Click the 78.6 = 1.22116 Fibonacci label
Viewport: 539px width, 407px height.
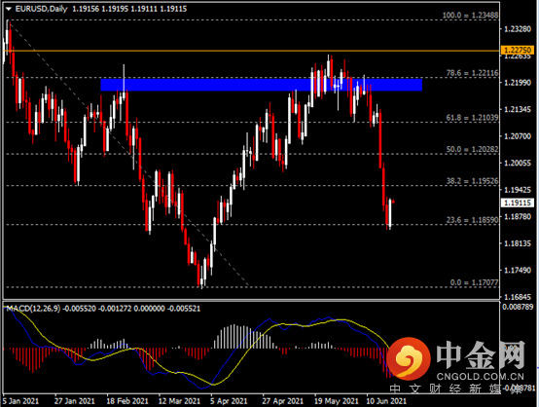472,73
